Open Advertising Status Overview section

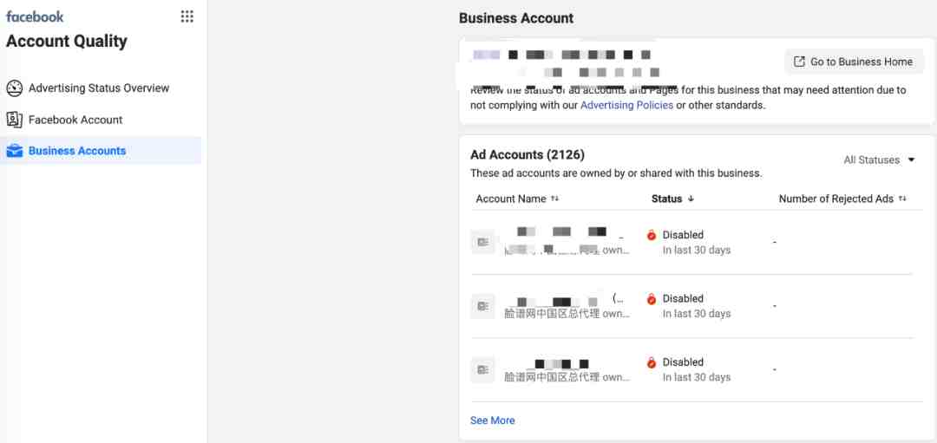(99, 88)
